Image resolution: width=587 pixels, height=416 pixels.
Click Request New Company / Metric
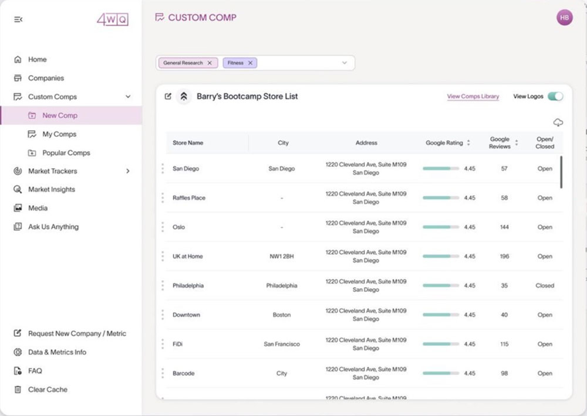77,333
